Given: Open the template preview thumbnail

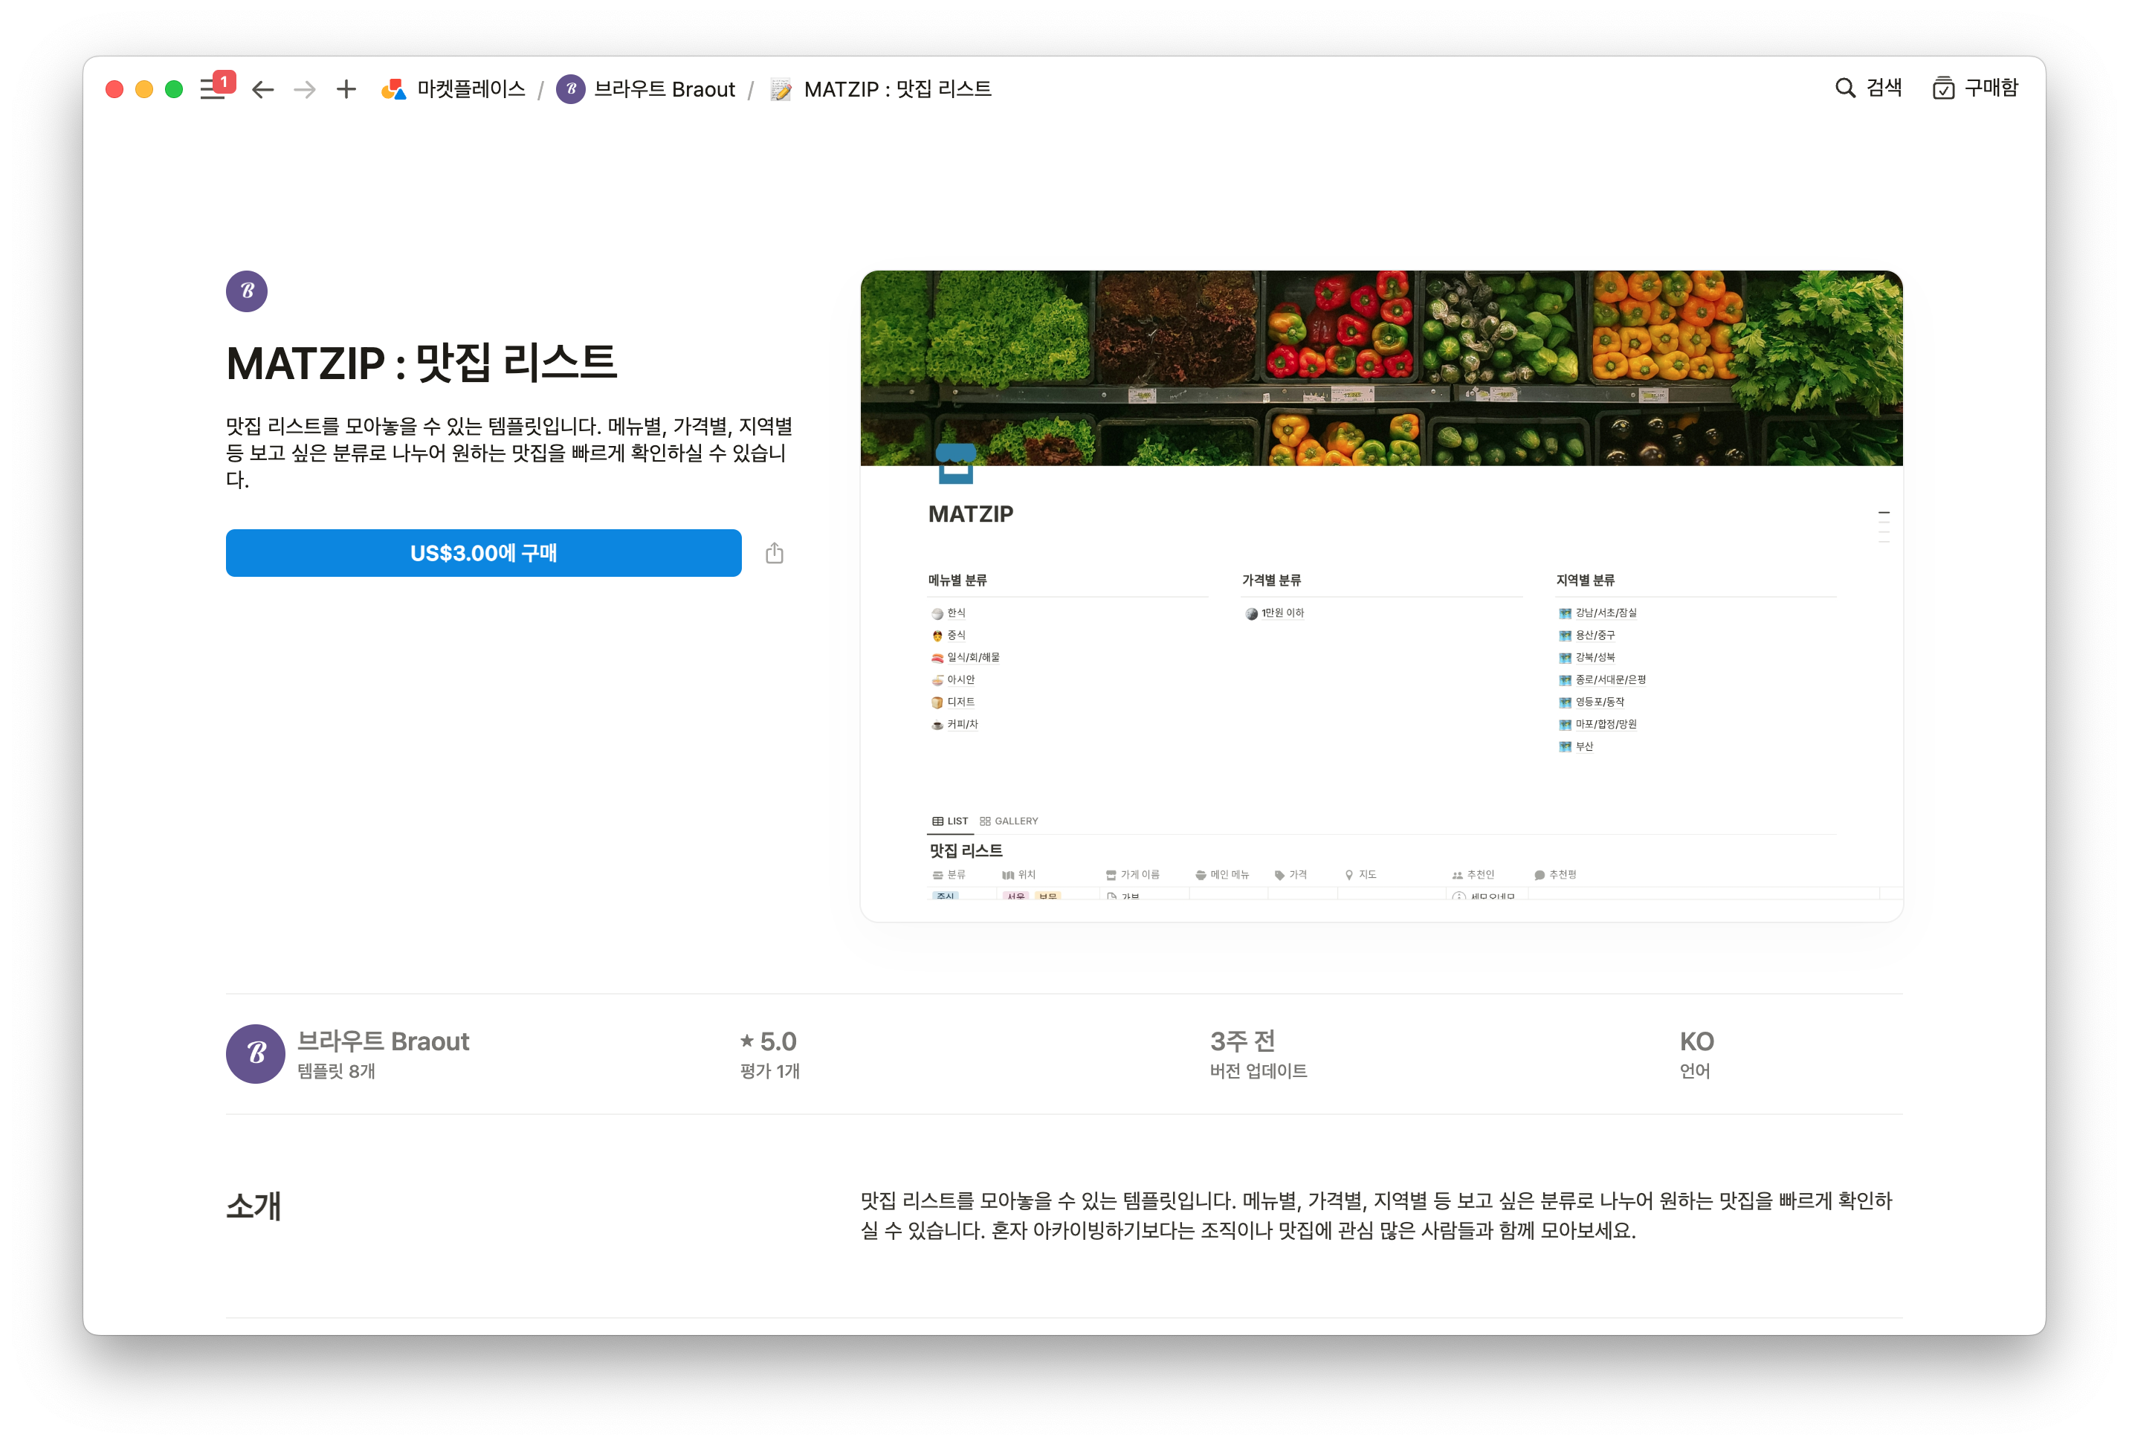Looking at the screenshot, I should [x=1381, y=595].
